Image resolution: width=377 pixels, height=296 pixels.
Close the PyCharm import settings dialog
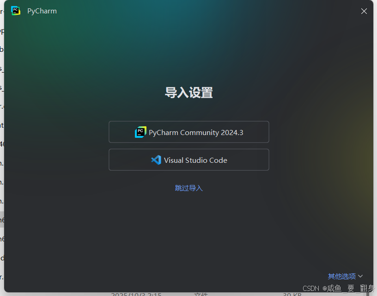(364, 11)
